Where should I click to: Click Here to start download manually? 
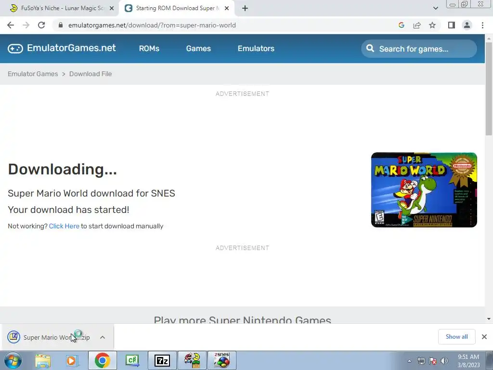pyautogui.click(x=64, y=226)
